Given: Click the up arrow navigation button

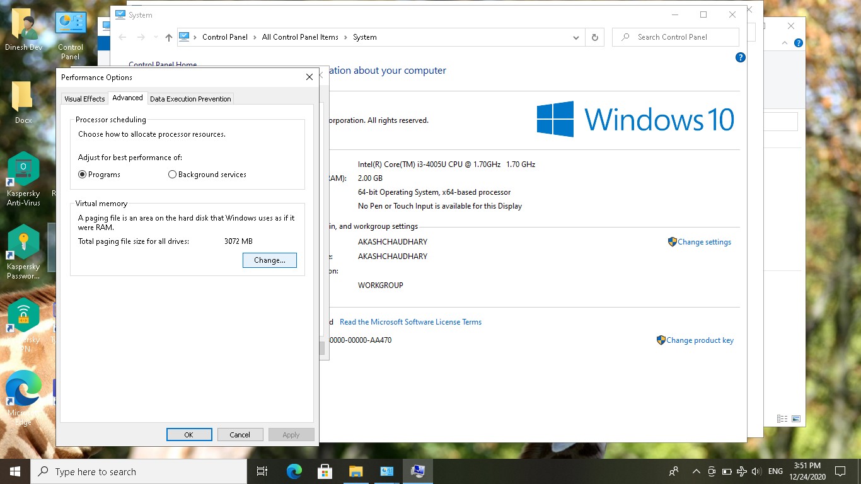Looking at the screenshot, I should pyautogui.click(x=168, y=37).
